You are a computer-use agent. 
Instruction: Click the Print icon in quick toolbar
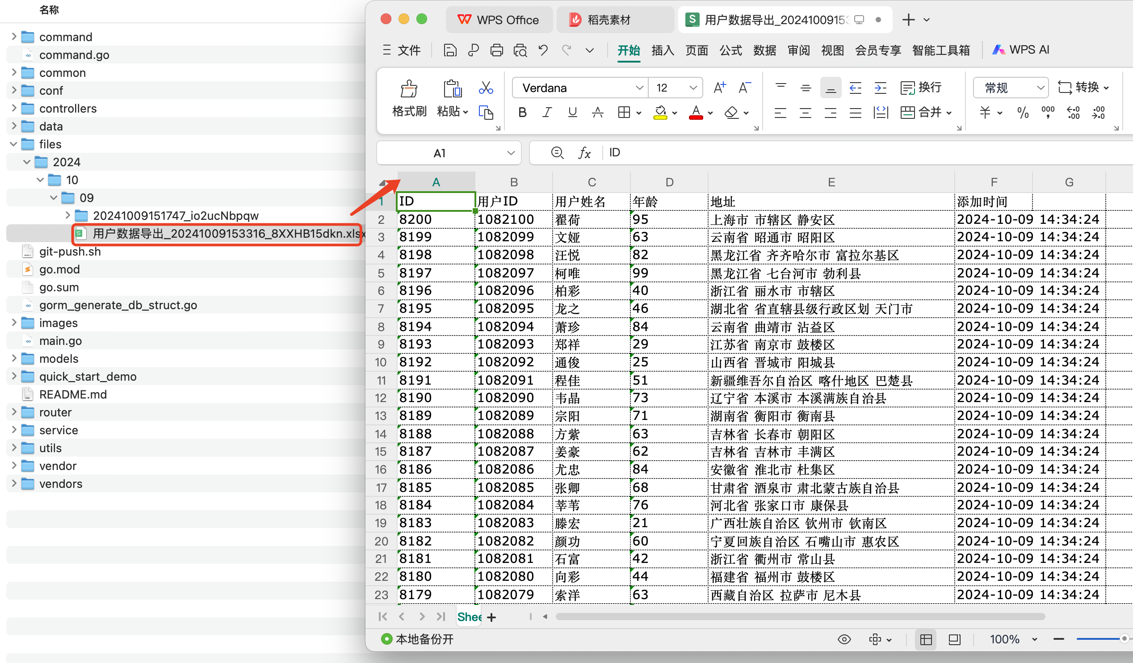point(496,50)
